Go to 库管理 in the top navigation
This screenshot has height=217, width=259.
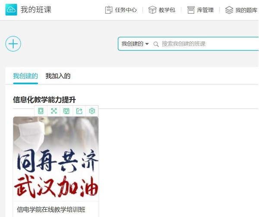click(x=200, y=10)
